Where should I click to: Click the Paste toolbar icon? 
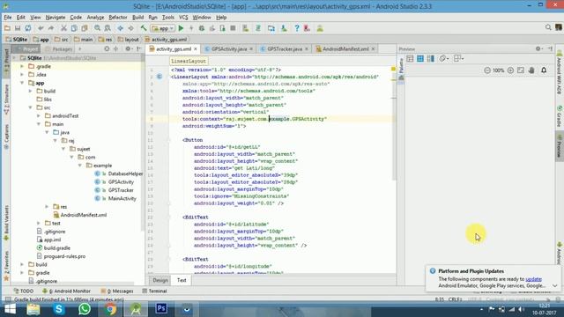point(85,28)
